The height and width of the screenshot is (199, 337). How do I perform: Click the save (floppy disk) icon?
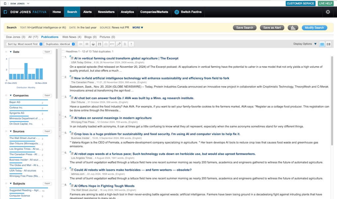point(99,44)
